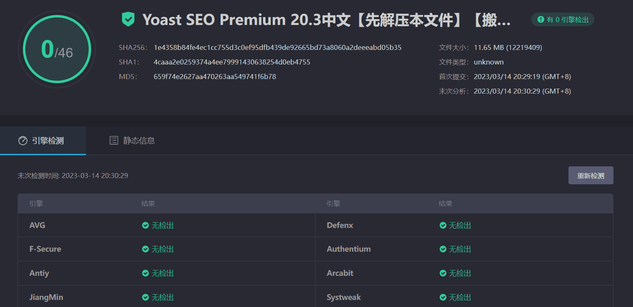Select the SHA1 hash value
This screenshot has width=633, height=307.
(232, 62)
